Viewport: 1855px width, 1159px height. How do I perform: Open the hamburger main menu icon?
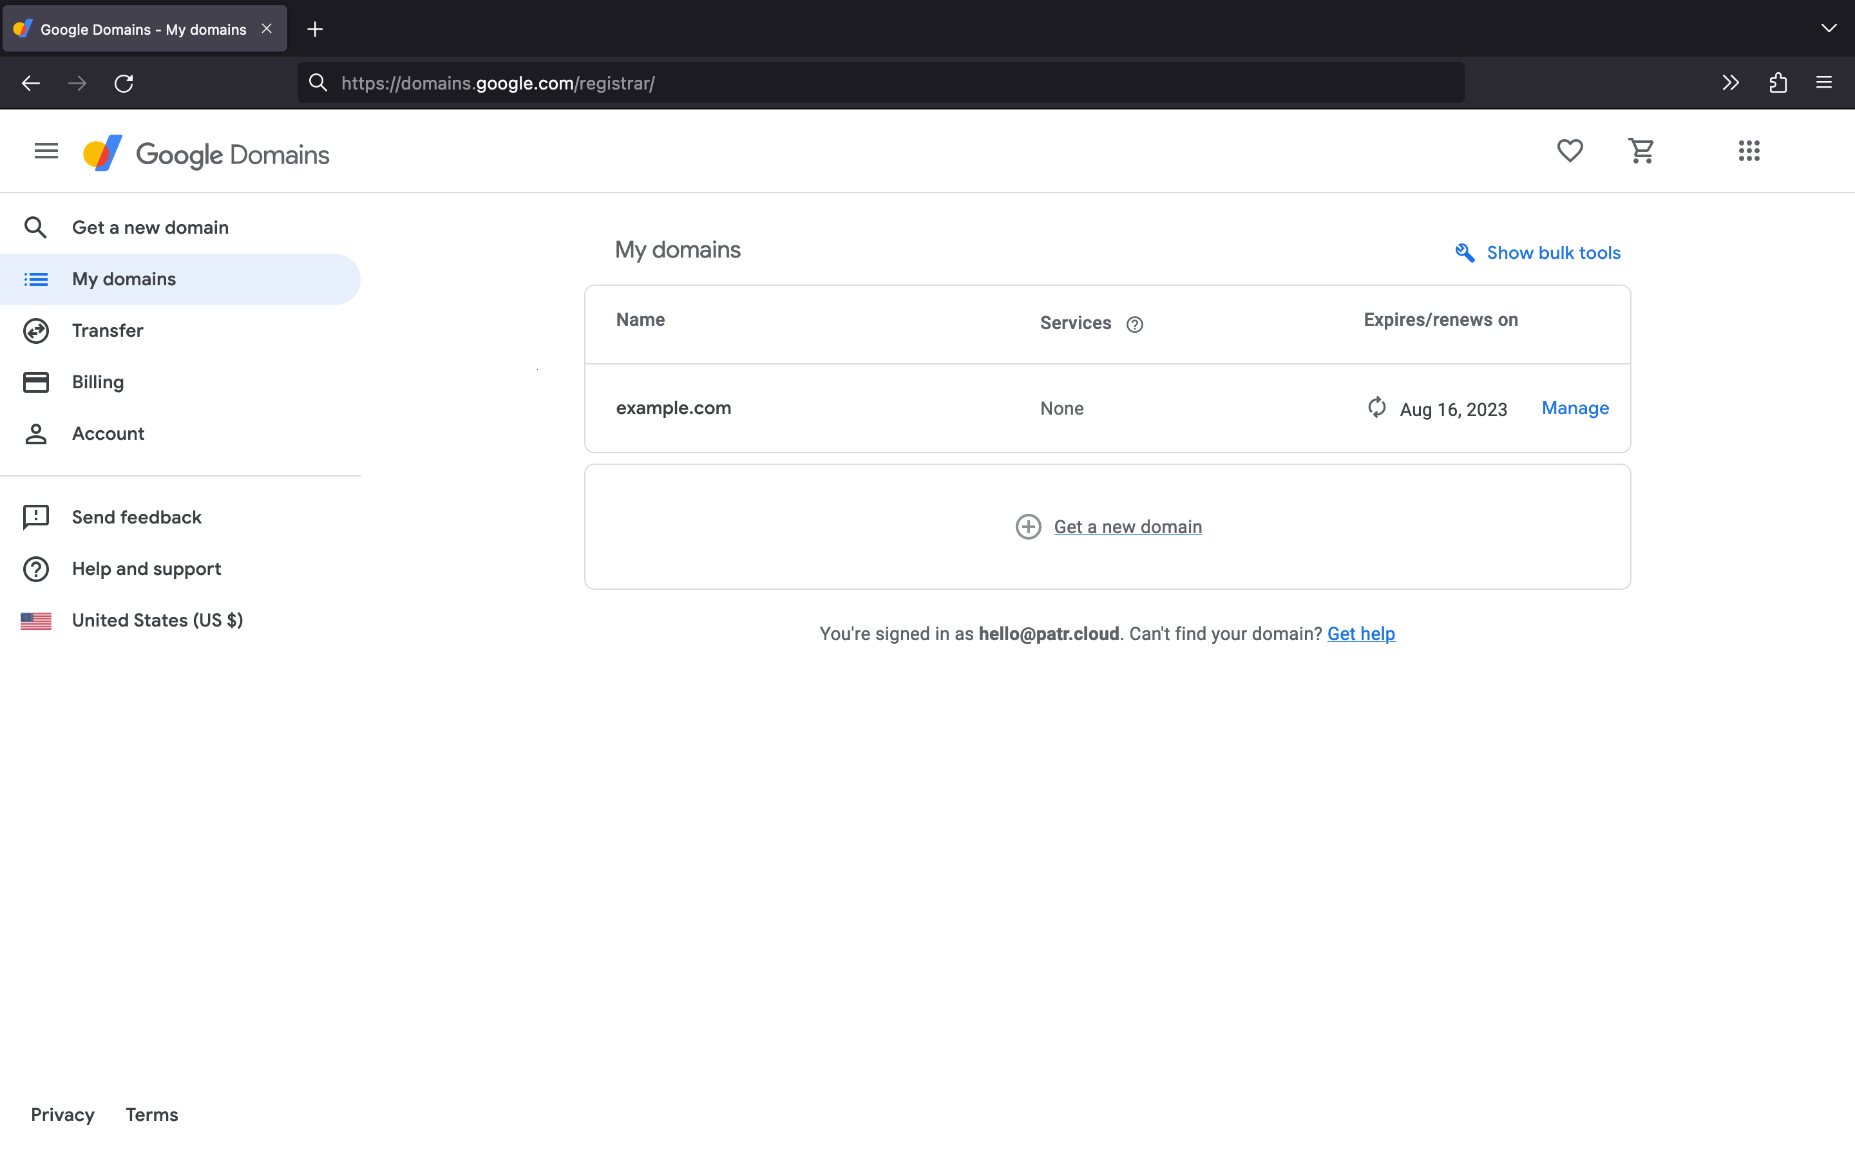[46, 151]
